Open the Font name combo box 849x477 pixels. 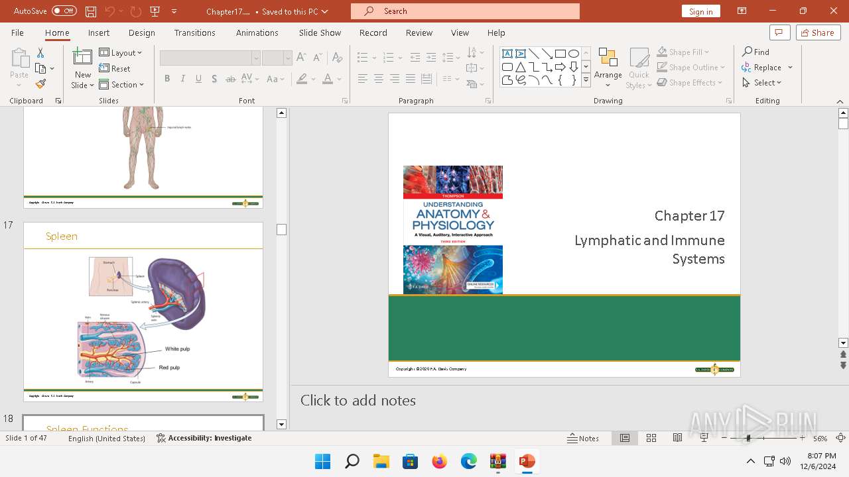pos(210,58)
